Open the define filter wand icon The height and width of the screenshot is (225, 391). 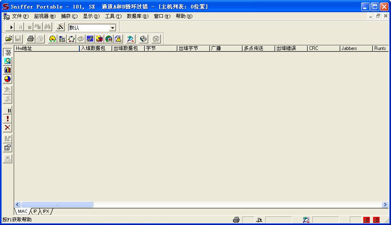click(60, 27)
